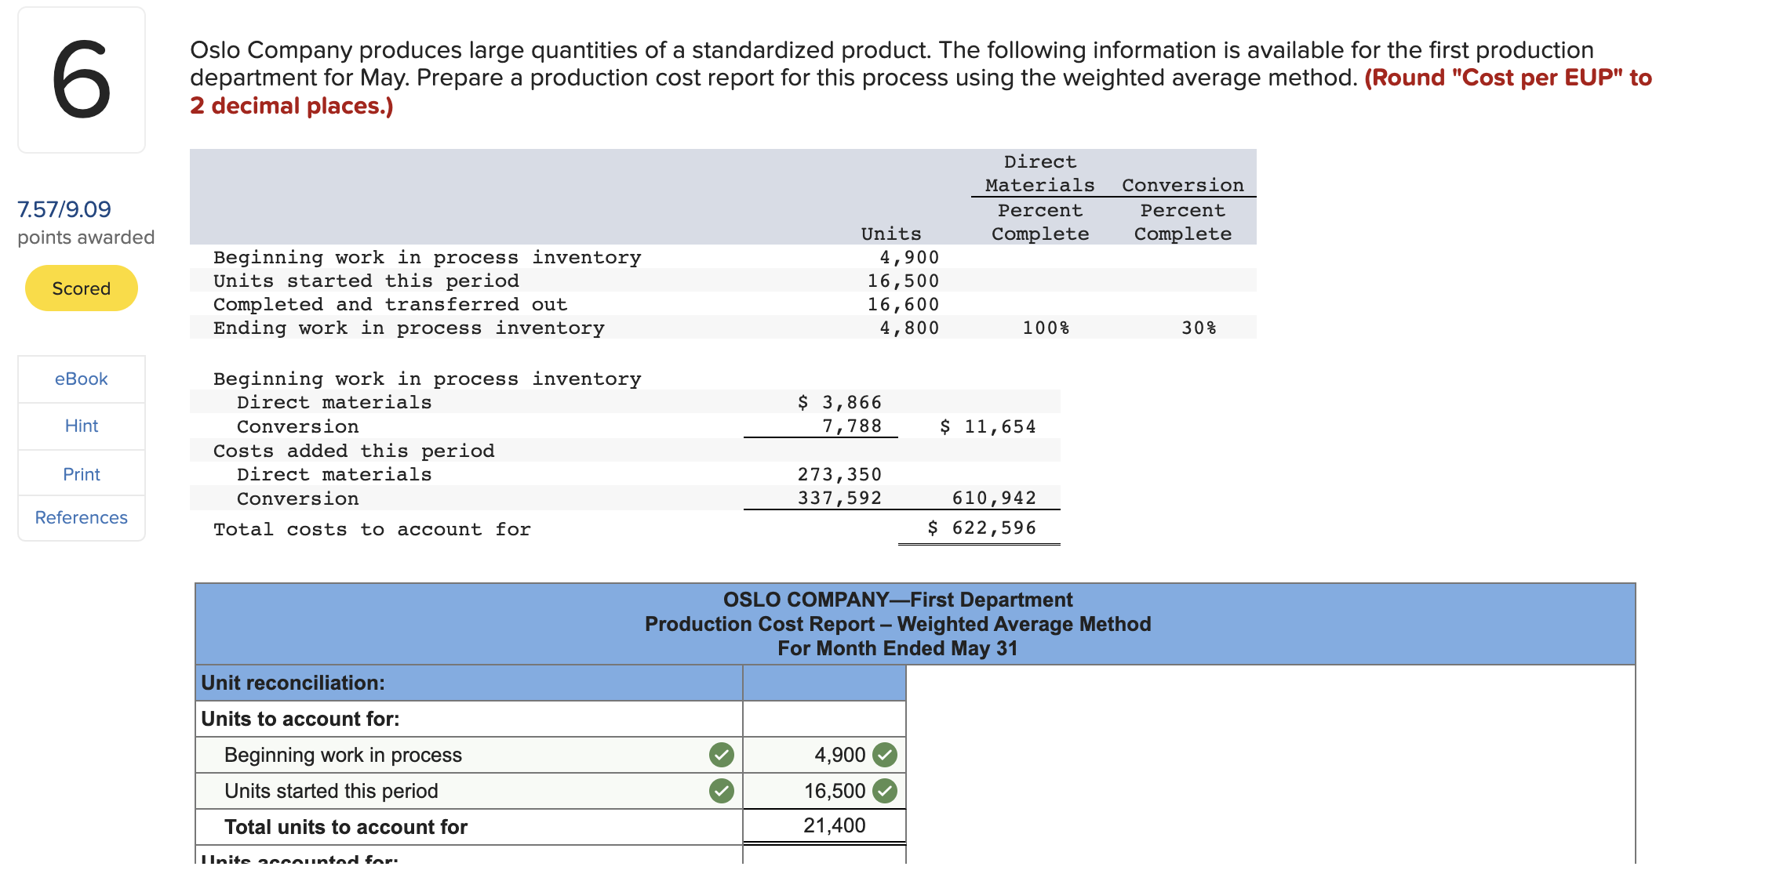
Task: Expand the Unit reconciliation section
Action: click(293, 682)
